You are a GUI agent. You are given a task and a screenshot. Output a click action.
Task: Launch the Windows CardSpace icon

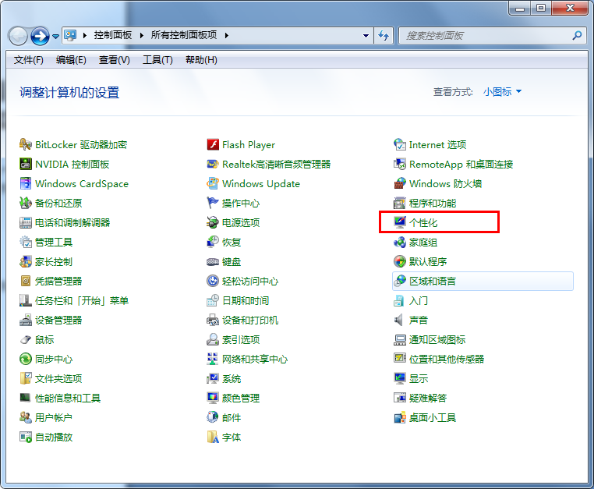[26, 183]
